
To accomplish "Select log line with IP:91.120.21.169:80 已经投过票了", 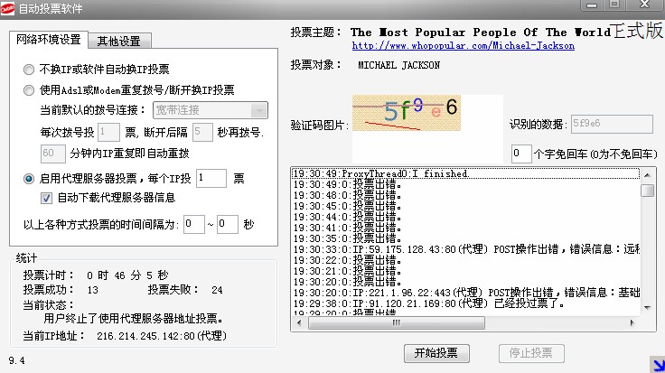I will [x=465, y=303].
